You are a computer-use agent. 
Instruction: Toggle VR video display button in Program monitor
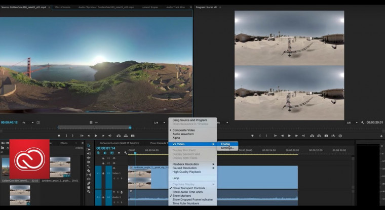[340, 136]
